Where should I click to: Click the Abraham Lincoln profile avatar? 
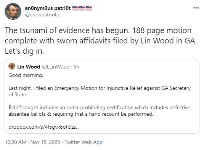click(13, 11)
